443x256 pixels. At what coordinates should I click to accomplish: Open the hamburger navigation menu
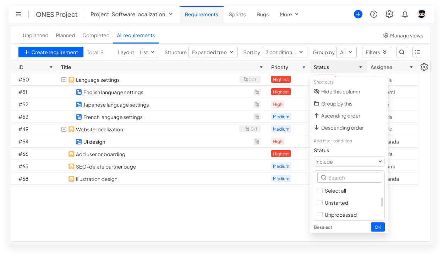pyautogui.click(x=18, y=14)
